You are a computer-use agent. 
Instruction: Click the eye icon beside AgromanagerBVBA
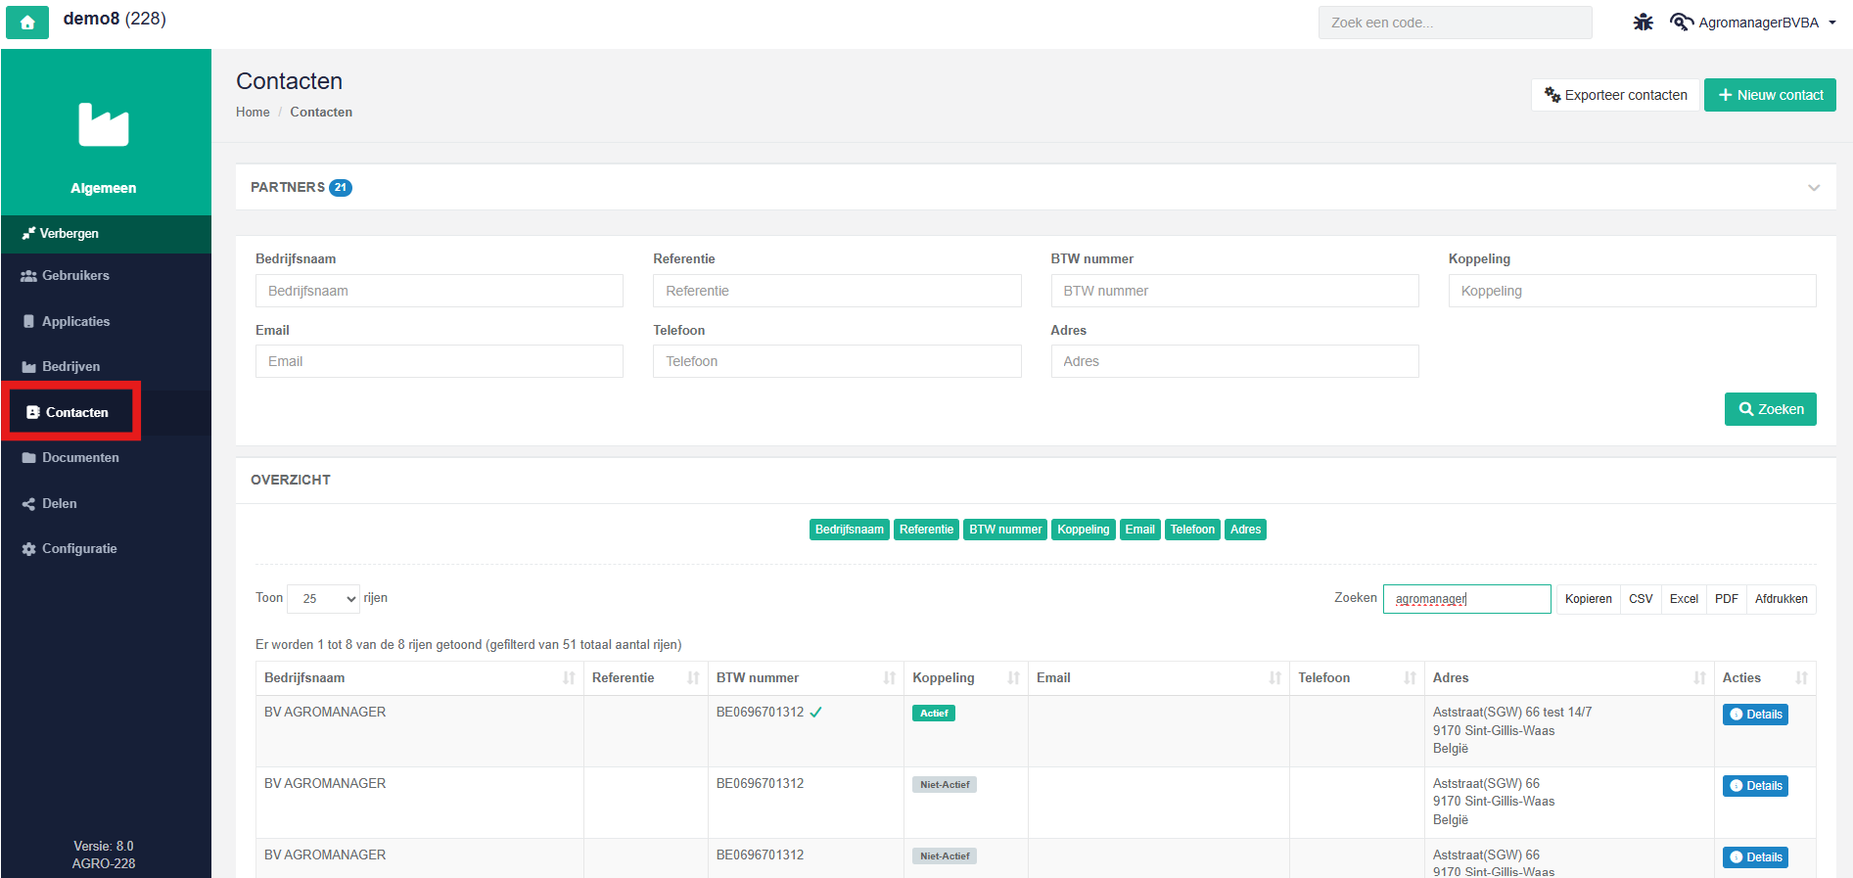pos(1681,23)
